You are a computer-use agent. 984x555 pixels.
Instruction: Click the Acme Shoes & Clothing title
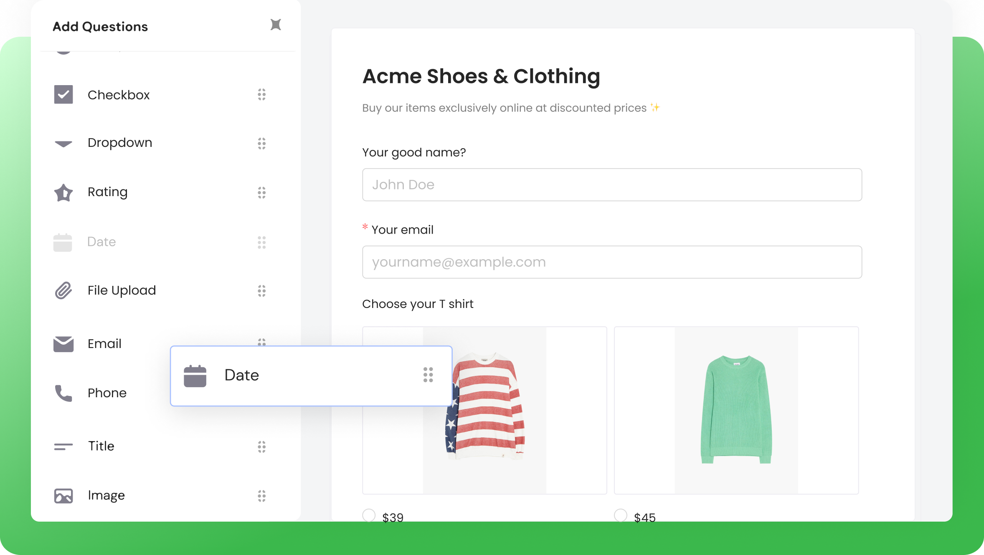coord(481,76)
